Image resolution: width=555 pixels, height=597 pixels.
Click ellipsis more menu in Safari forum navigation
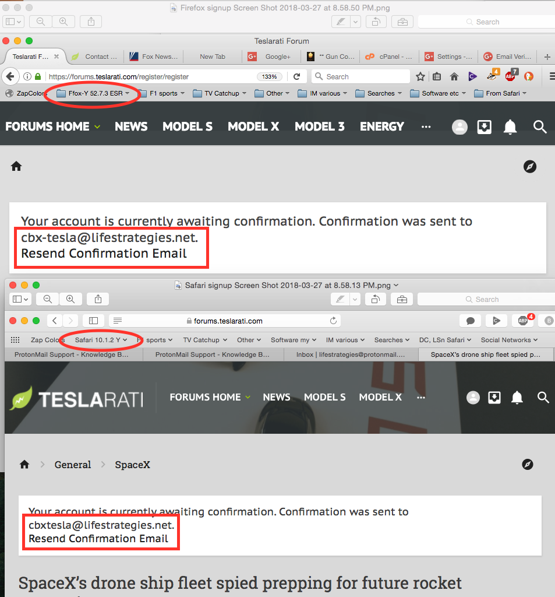[420, 397]
